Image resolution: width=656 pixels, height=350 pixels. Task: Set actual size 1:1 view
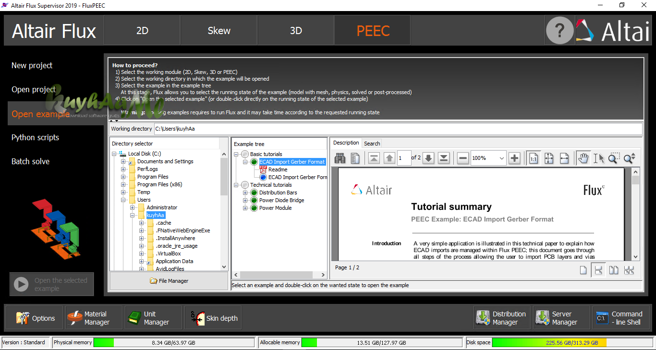point(534,158)
